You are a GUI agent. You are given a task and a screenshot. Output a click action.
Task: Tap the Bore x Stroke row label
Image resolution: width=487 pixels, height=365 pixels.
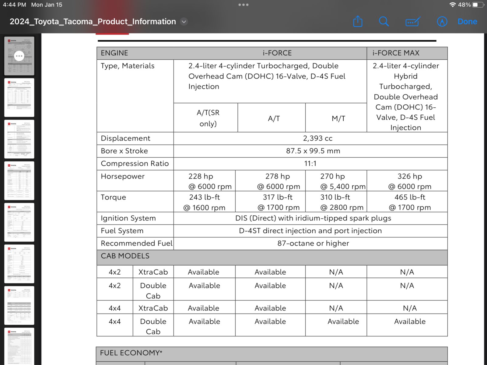[124, 151]
